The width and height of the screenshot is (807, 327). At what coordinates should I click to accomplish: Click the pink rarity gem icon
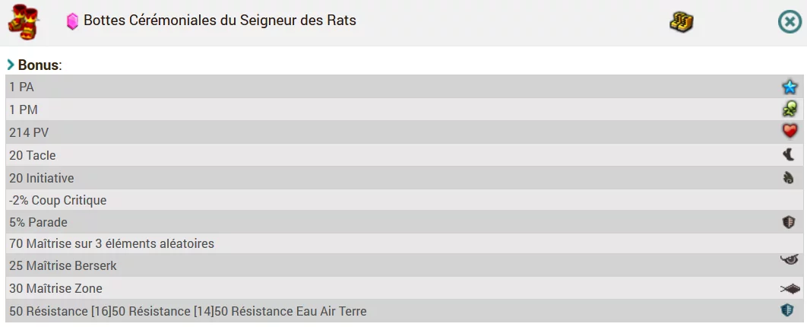pos(72,21)
